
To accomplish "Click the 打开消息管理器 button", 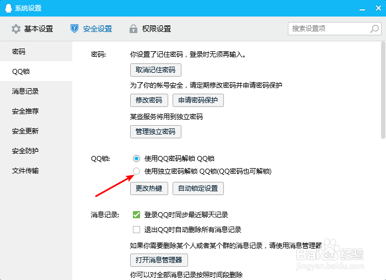I will [x=159, y=260].
